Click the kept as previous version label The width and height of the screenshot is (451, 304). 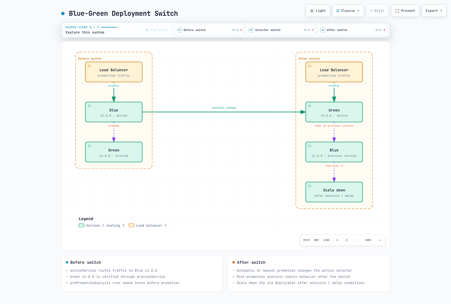coord(334,126)
